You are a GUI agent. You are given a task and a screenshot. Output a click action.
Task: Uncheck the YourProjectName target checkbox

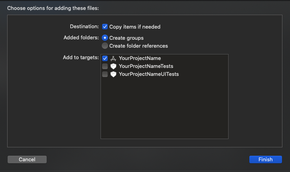tap(105, 58)
